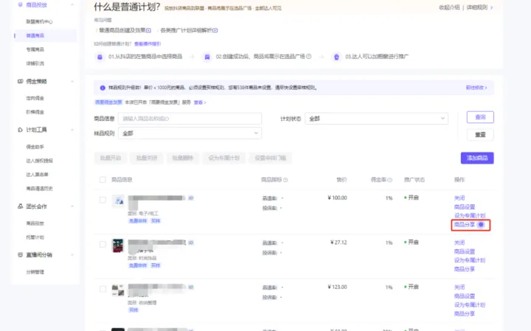Collapse the 商品投放 sidebar section chevron

72,4
